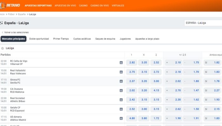
Task: Favorite LaLiga with the star icon
Action: coord(3,48)
